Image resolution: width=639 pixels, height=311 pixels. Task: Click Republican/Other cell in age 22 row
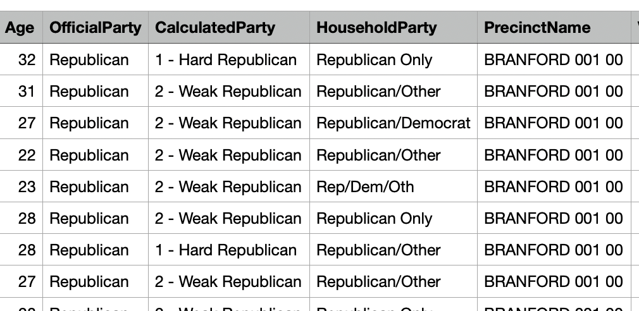tap(378, 155)
